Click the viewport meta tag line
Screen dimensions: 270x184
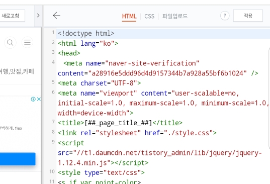149,94
